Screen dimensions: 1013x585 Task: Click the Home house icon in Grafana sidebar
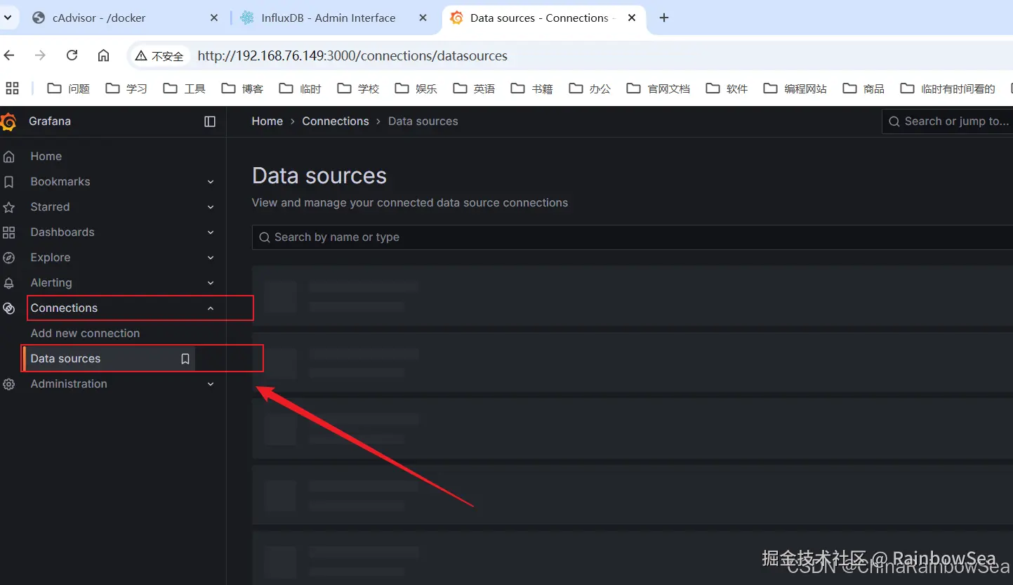pyautogui.click(x=9, y=157)
